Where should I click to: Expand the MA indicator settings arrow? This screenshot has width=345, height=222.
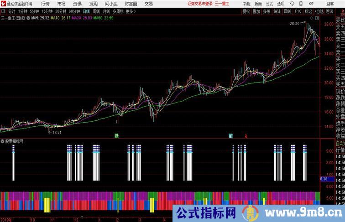coord(29,18)
